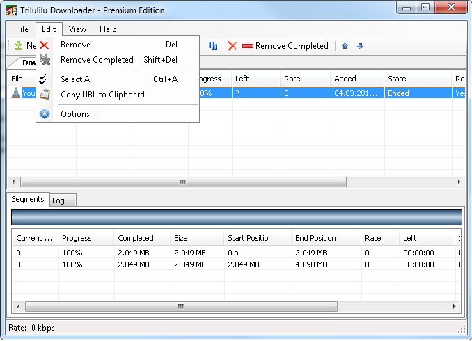472x341 pixels.
Task: Close the open Edit menu
Action: coord(49,29)
